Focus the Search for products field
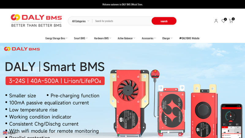Image resolution: width=245 pixels, height=138 pixels. click(123, 21)
